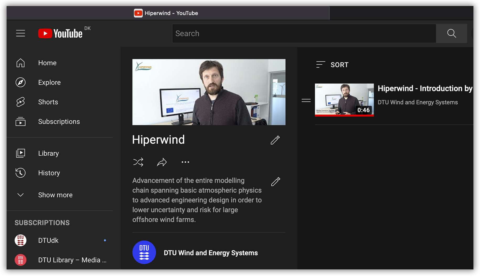Click the SUBSCRIPTIONS section heading
Viewport: 480px width, 277px height.
42,223
